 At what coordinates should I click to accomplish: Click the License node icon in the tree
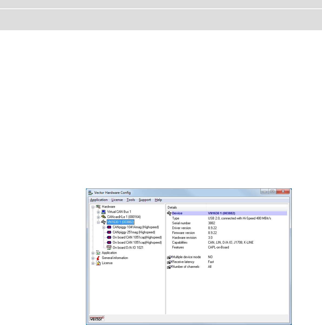[x=98, y=263]
